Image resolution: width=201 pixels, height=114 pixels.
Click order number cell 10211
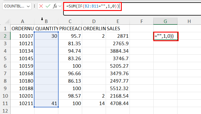(x=22, y=103)
